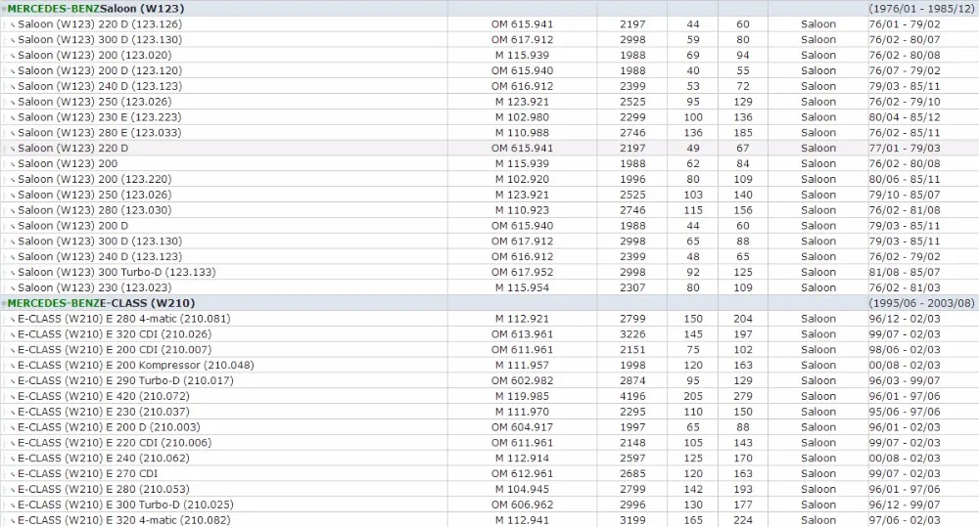Click arrow icon beside E 320 CDI (210.026)
This screenshot has width=979, height=527.
(13, 335)
